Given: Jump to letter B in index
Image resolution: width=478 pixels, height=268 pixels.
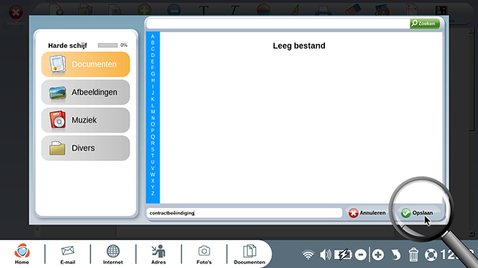Looking at the screenshot, I should [x=153, y=43].
